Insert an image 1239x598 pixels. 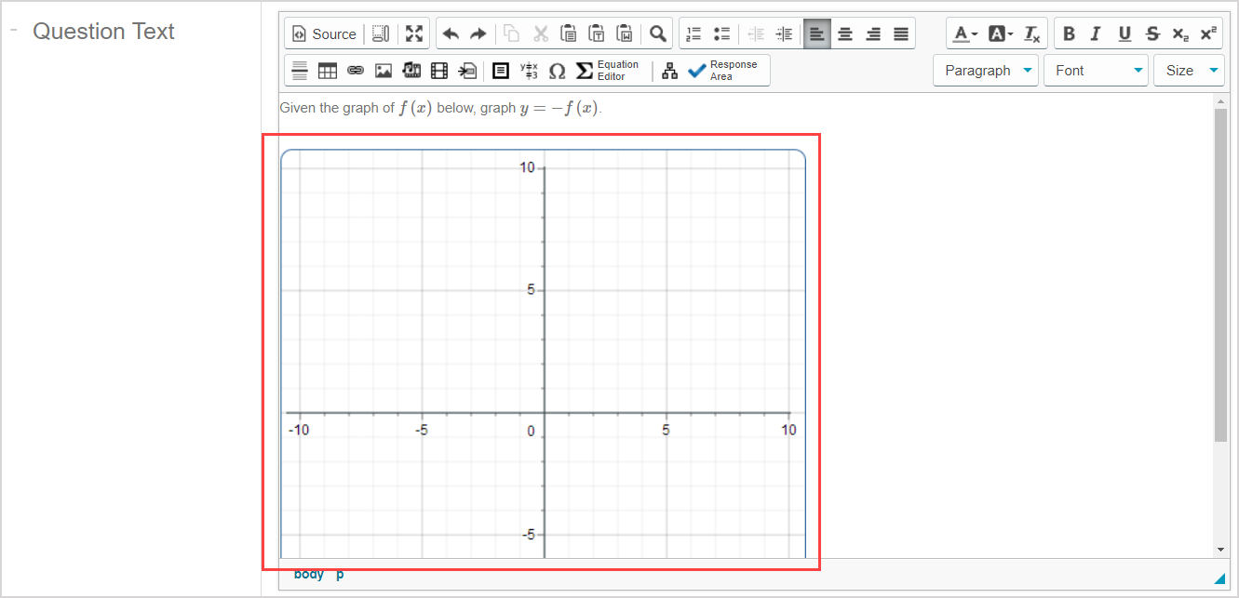point(383,70)
